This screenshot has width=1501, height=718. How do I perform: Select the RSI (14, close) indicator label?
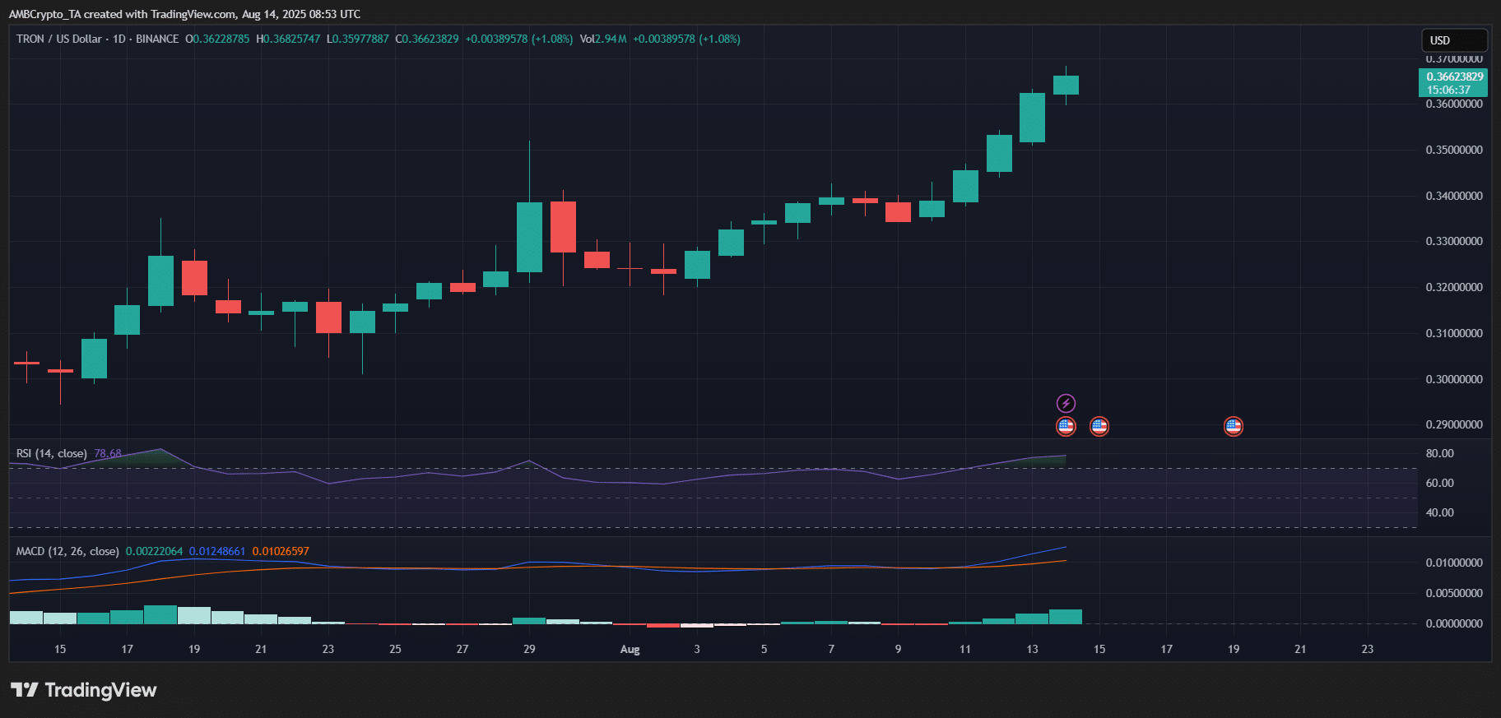click(51, 453)
